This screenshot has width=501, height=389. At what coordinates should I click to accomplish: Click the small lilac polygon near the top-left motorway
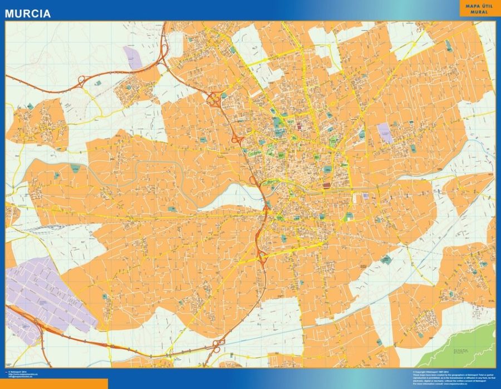[x=133, y=58]
